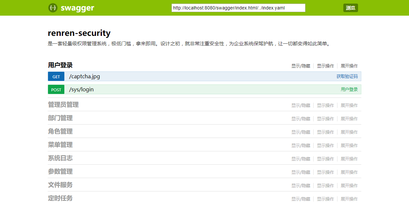Expand the 菜单管理 section heading
The height and width of the screenshot is (211, 409).
click(60, 145)
